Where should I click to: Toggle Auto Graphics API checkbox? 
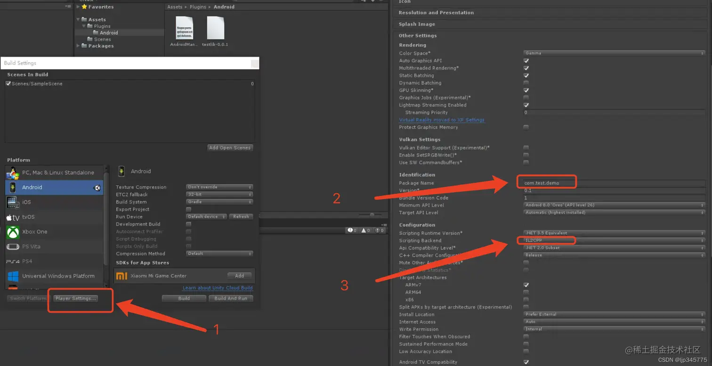pyautogui.click(x=526, y=61)
